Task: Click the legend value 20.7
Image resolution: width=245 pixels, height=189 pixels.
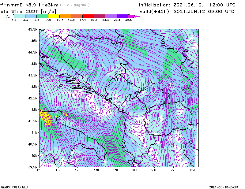Action: pos(94,20)
